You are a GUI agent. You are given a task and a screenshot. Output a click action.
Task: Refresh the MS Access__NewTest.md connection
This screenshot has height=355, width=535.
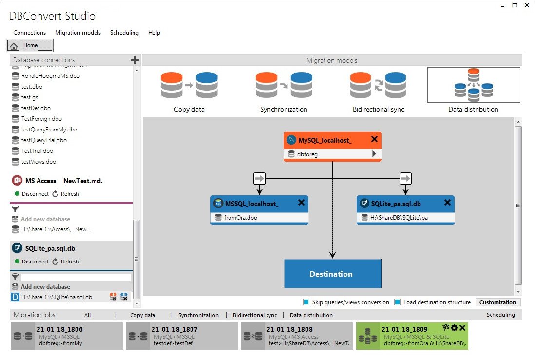(66, 194)
